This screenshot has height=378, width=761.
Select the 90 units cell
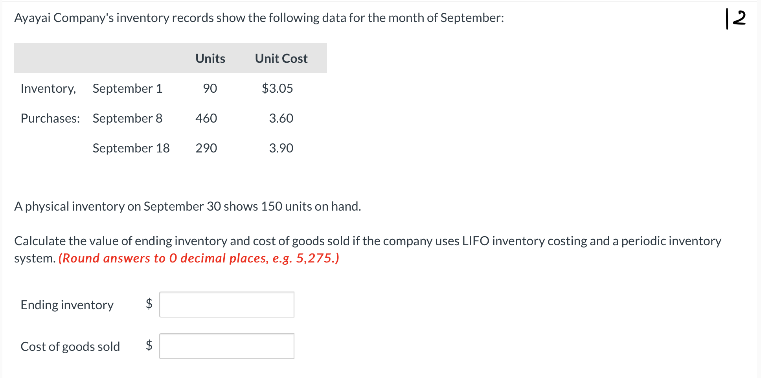tap(210, 88)
